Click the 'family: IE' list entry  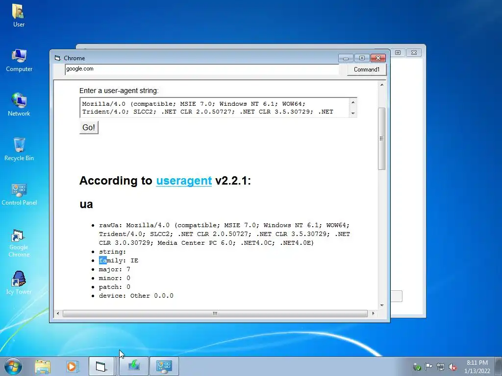point(119,260)
